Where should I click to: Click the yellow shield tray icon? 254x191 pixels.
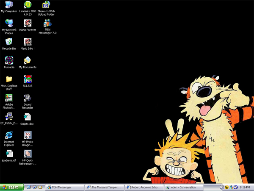(x=226, y=187)
